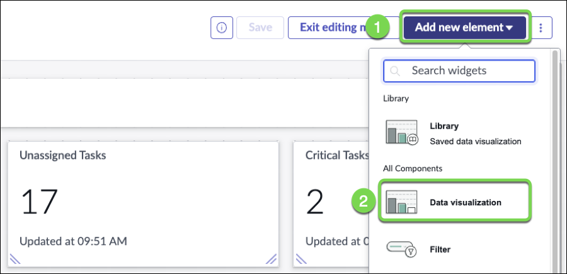Click the Filter funnel icon

[402, 249]
